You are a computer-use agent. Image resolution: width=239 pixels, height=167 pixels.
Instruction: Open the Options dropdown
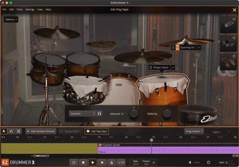(11, 19)
